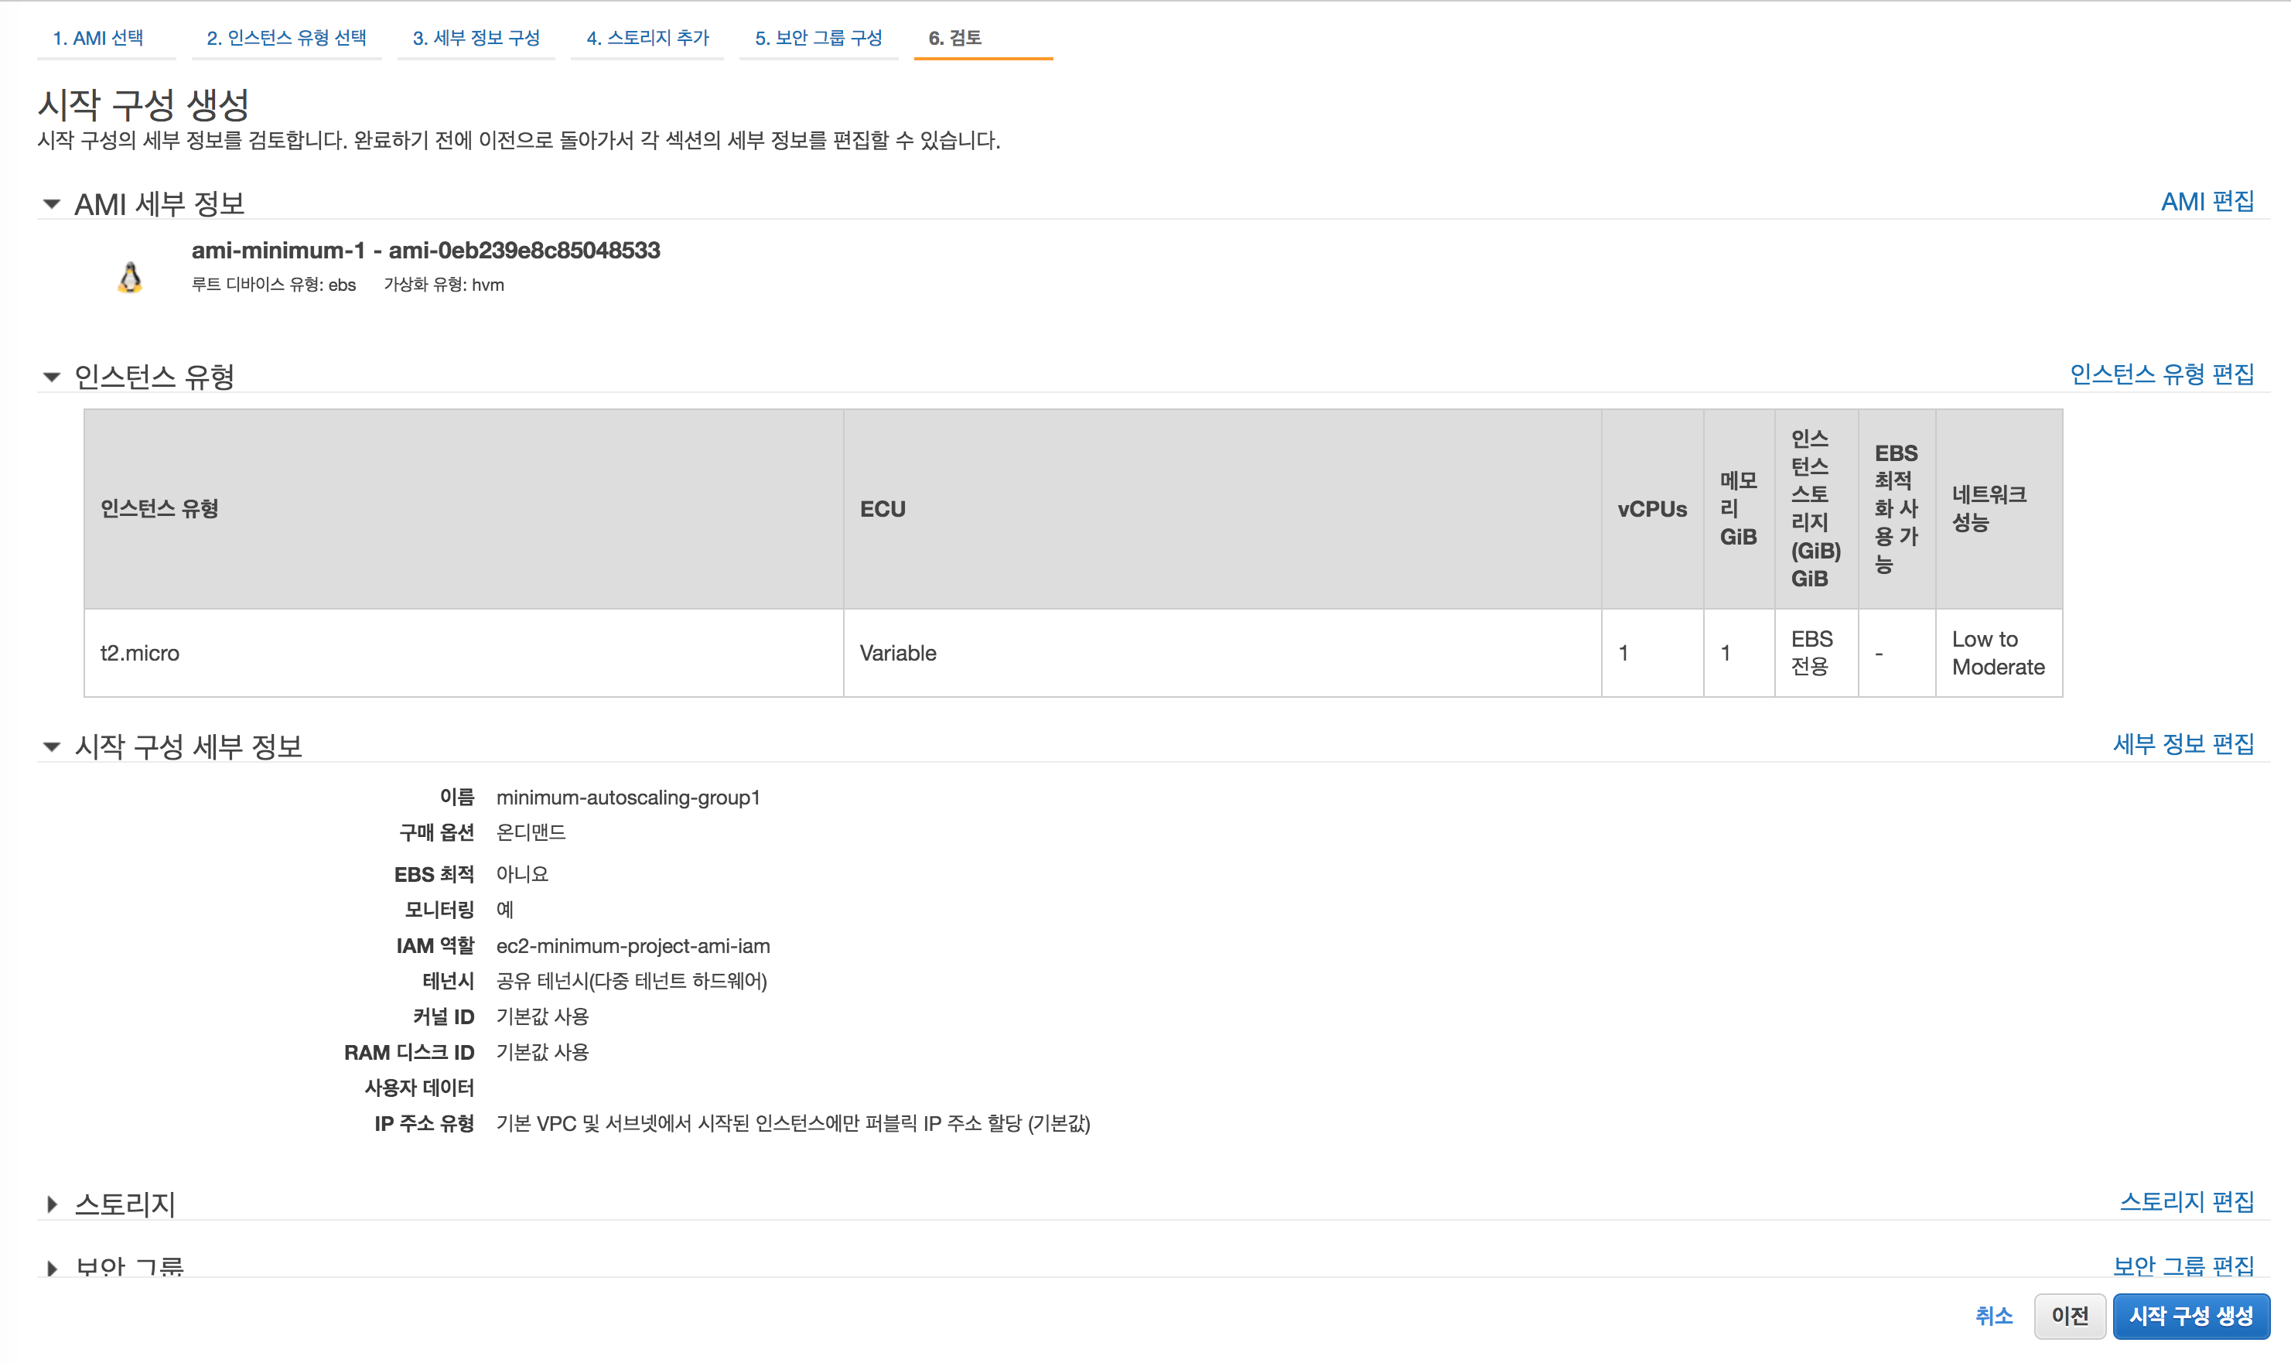
Task: Click the 보안 그룹 편집 link
Action: click(2183, 1266)
